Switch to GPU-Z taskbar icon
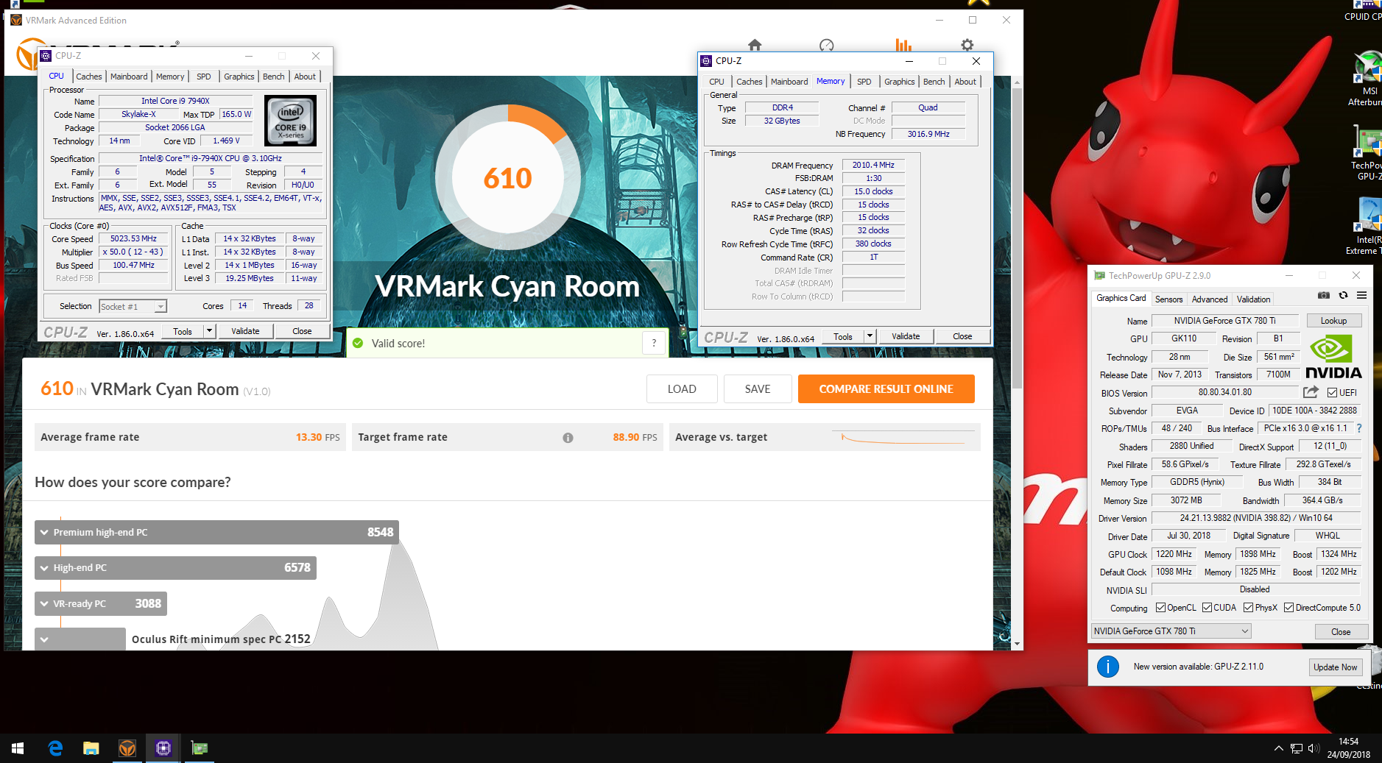The height and width of the screenshot is (763, 1382). pos(200,748)
